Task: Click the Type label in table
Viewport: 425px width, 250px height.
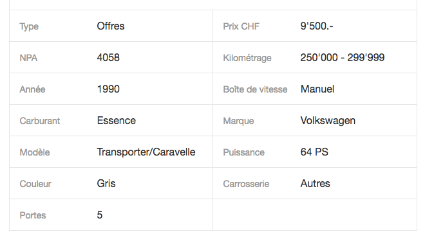Action: pos(29,27)
